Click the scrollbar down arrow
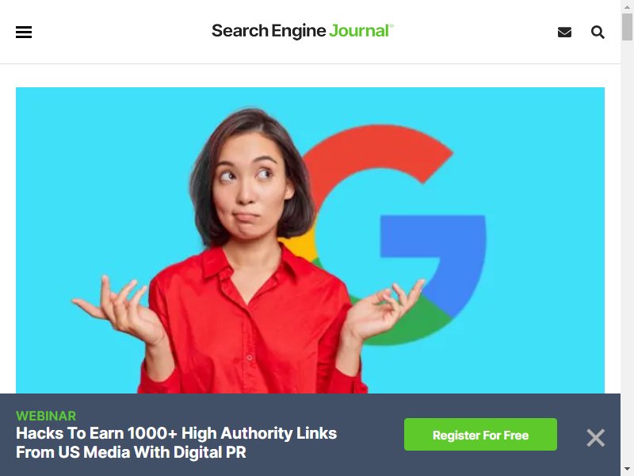The height and width of the screenshot is (476, 634). click(627, 469)
